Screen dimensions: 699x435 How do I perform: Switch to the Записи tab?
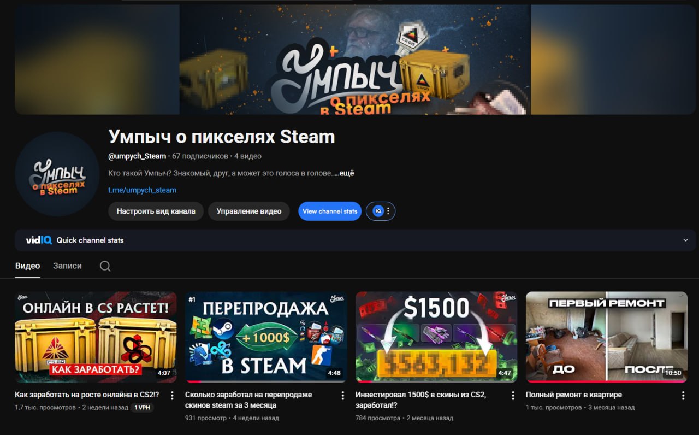67,266
